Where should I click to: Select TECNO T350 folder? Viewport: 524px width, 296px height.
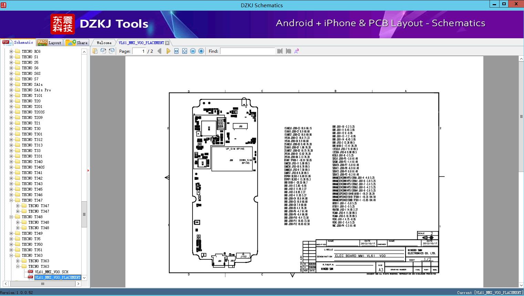pos(32,244)
